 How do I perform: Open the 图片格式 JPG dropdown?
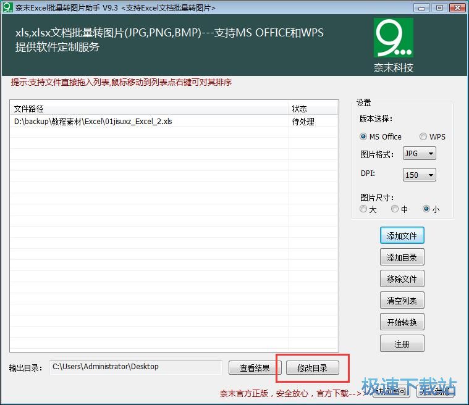[419, 154]
